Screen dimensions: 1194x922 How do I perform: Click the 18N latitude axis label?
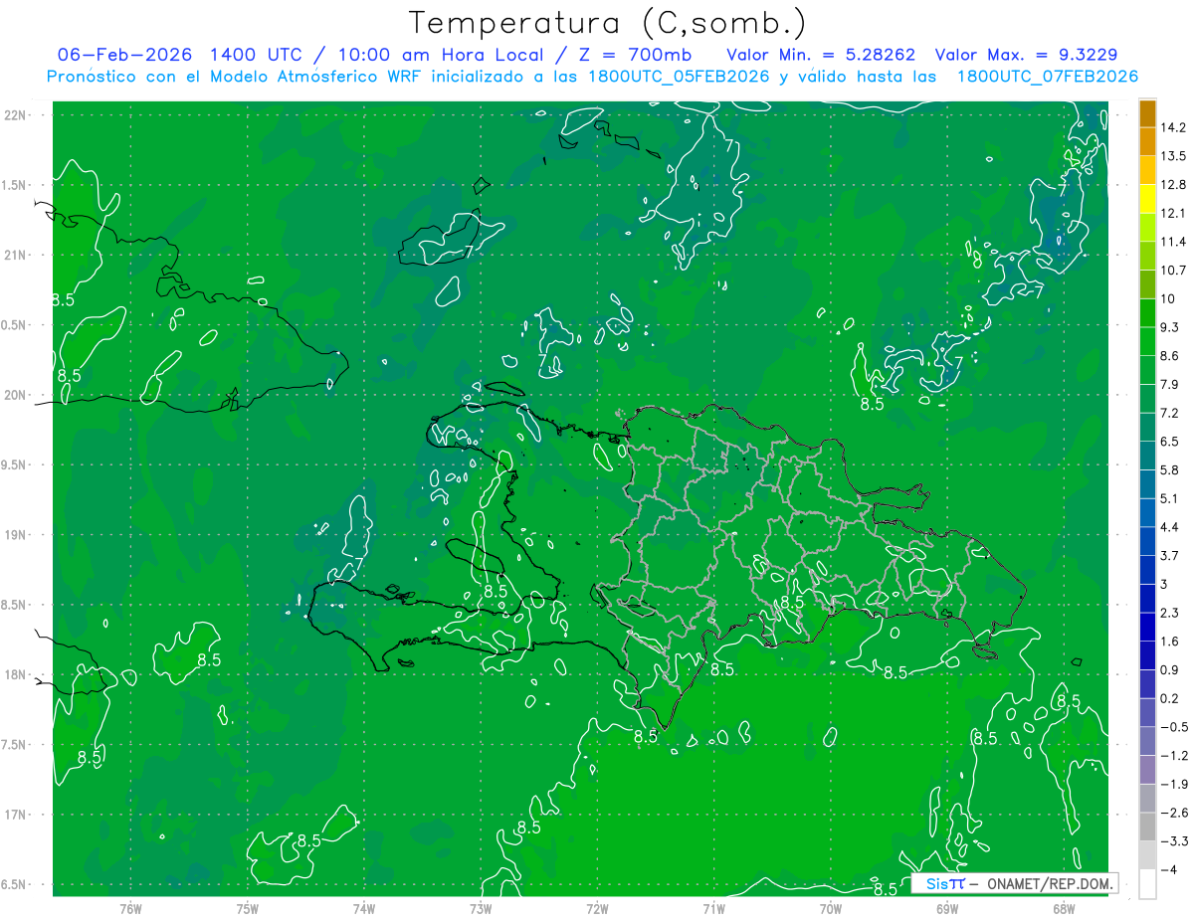point(15,675)
